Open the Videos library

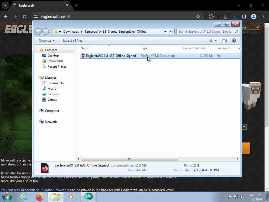coord(52,99)
